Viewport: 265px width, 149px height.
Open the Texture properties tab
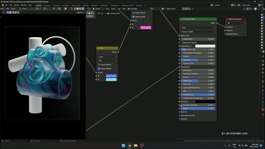click(x=263, y=115)
